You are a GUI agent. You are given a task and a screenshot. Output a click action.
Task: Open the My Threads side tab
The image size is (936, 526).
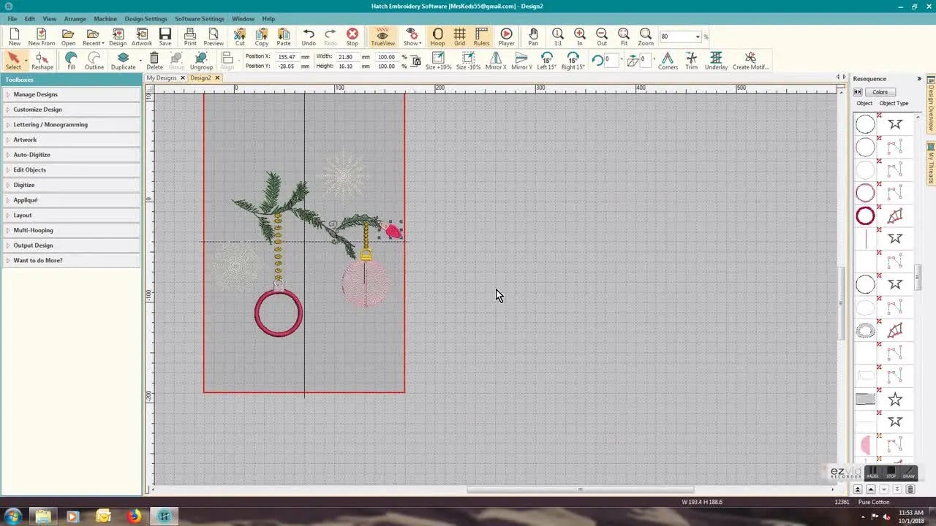click(x=931, y=164)
